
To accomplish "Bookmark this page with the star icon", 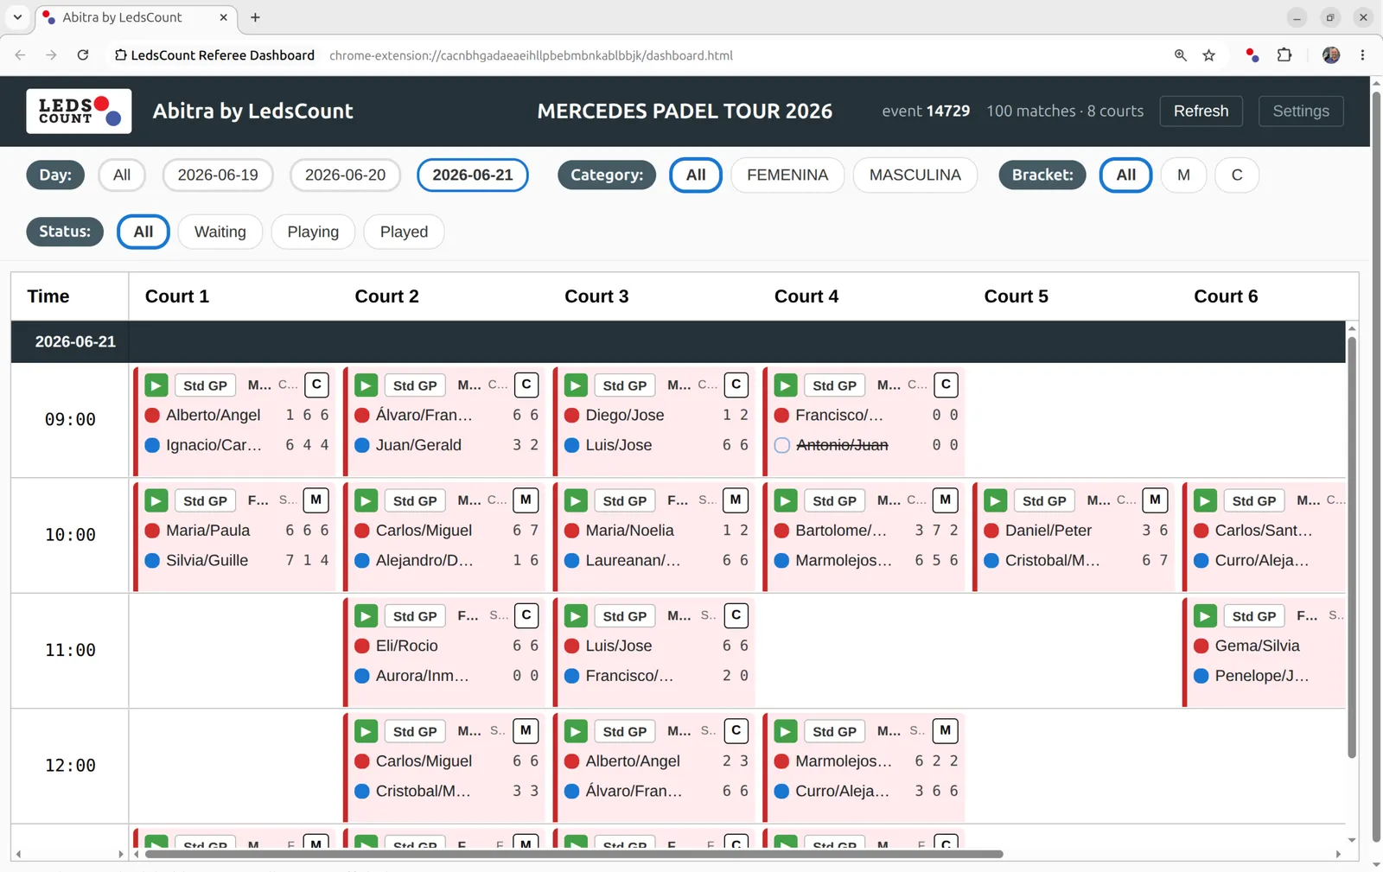I will click(x=1209, y=55).
